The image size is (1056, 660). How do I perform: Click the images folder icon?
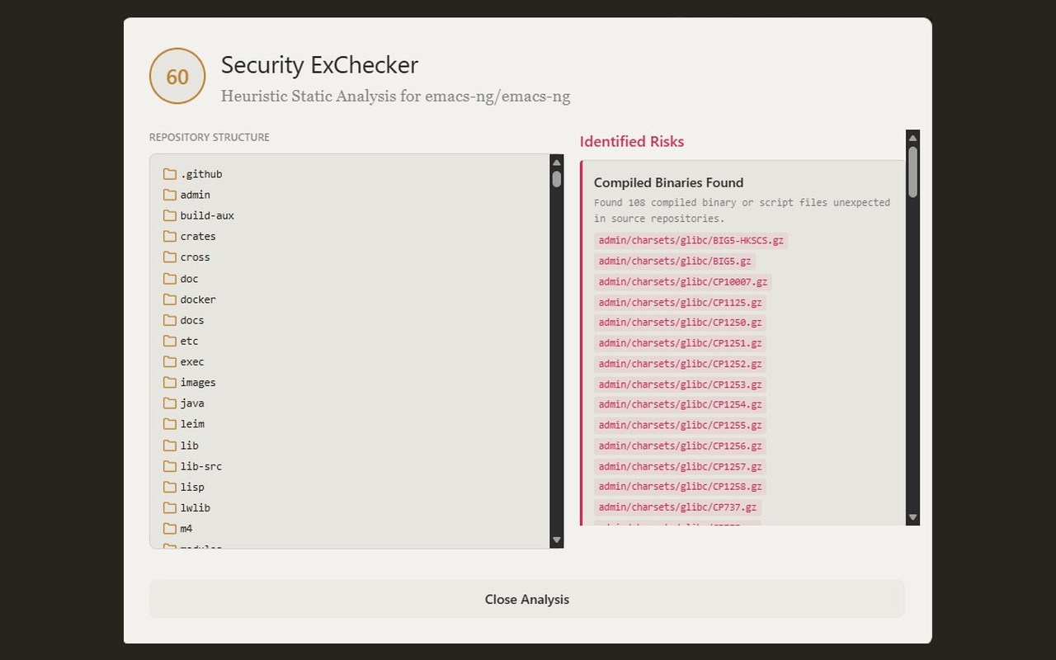(170, 382)
